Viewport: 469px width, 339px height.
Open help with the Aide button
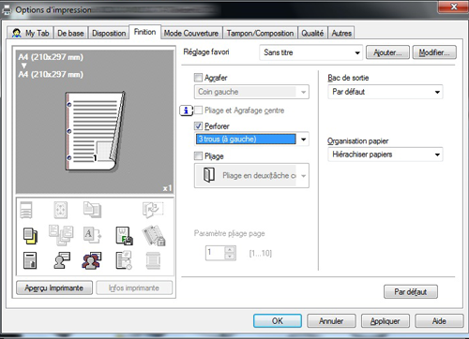click(x=439, y=321)
